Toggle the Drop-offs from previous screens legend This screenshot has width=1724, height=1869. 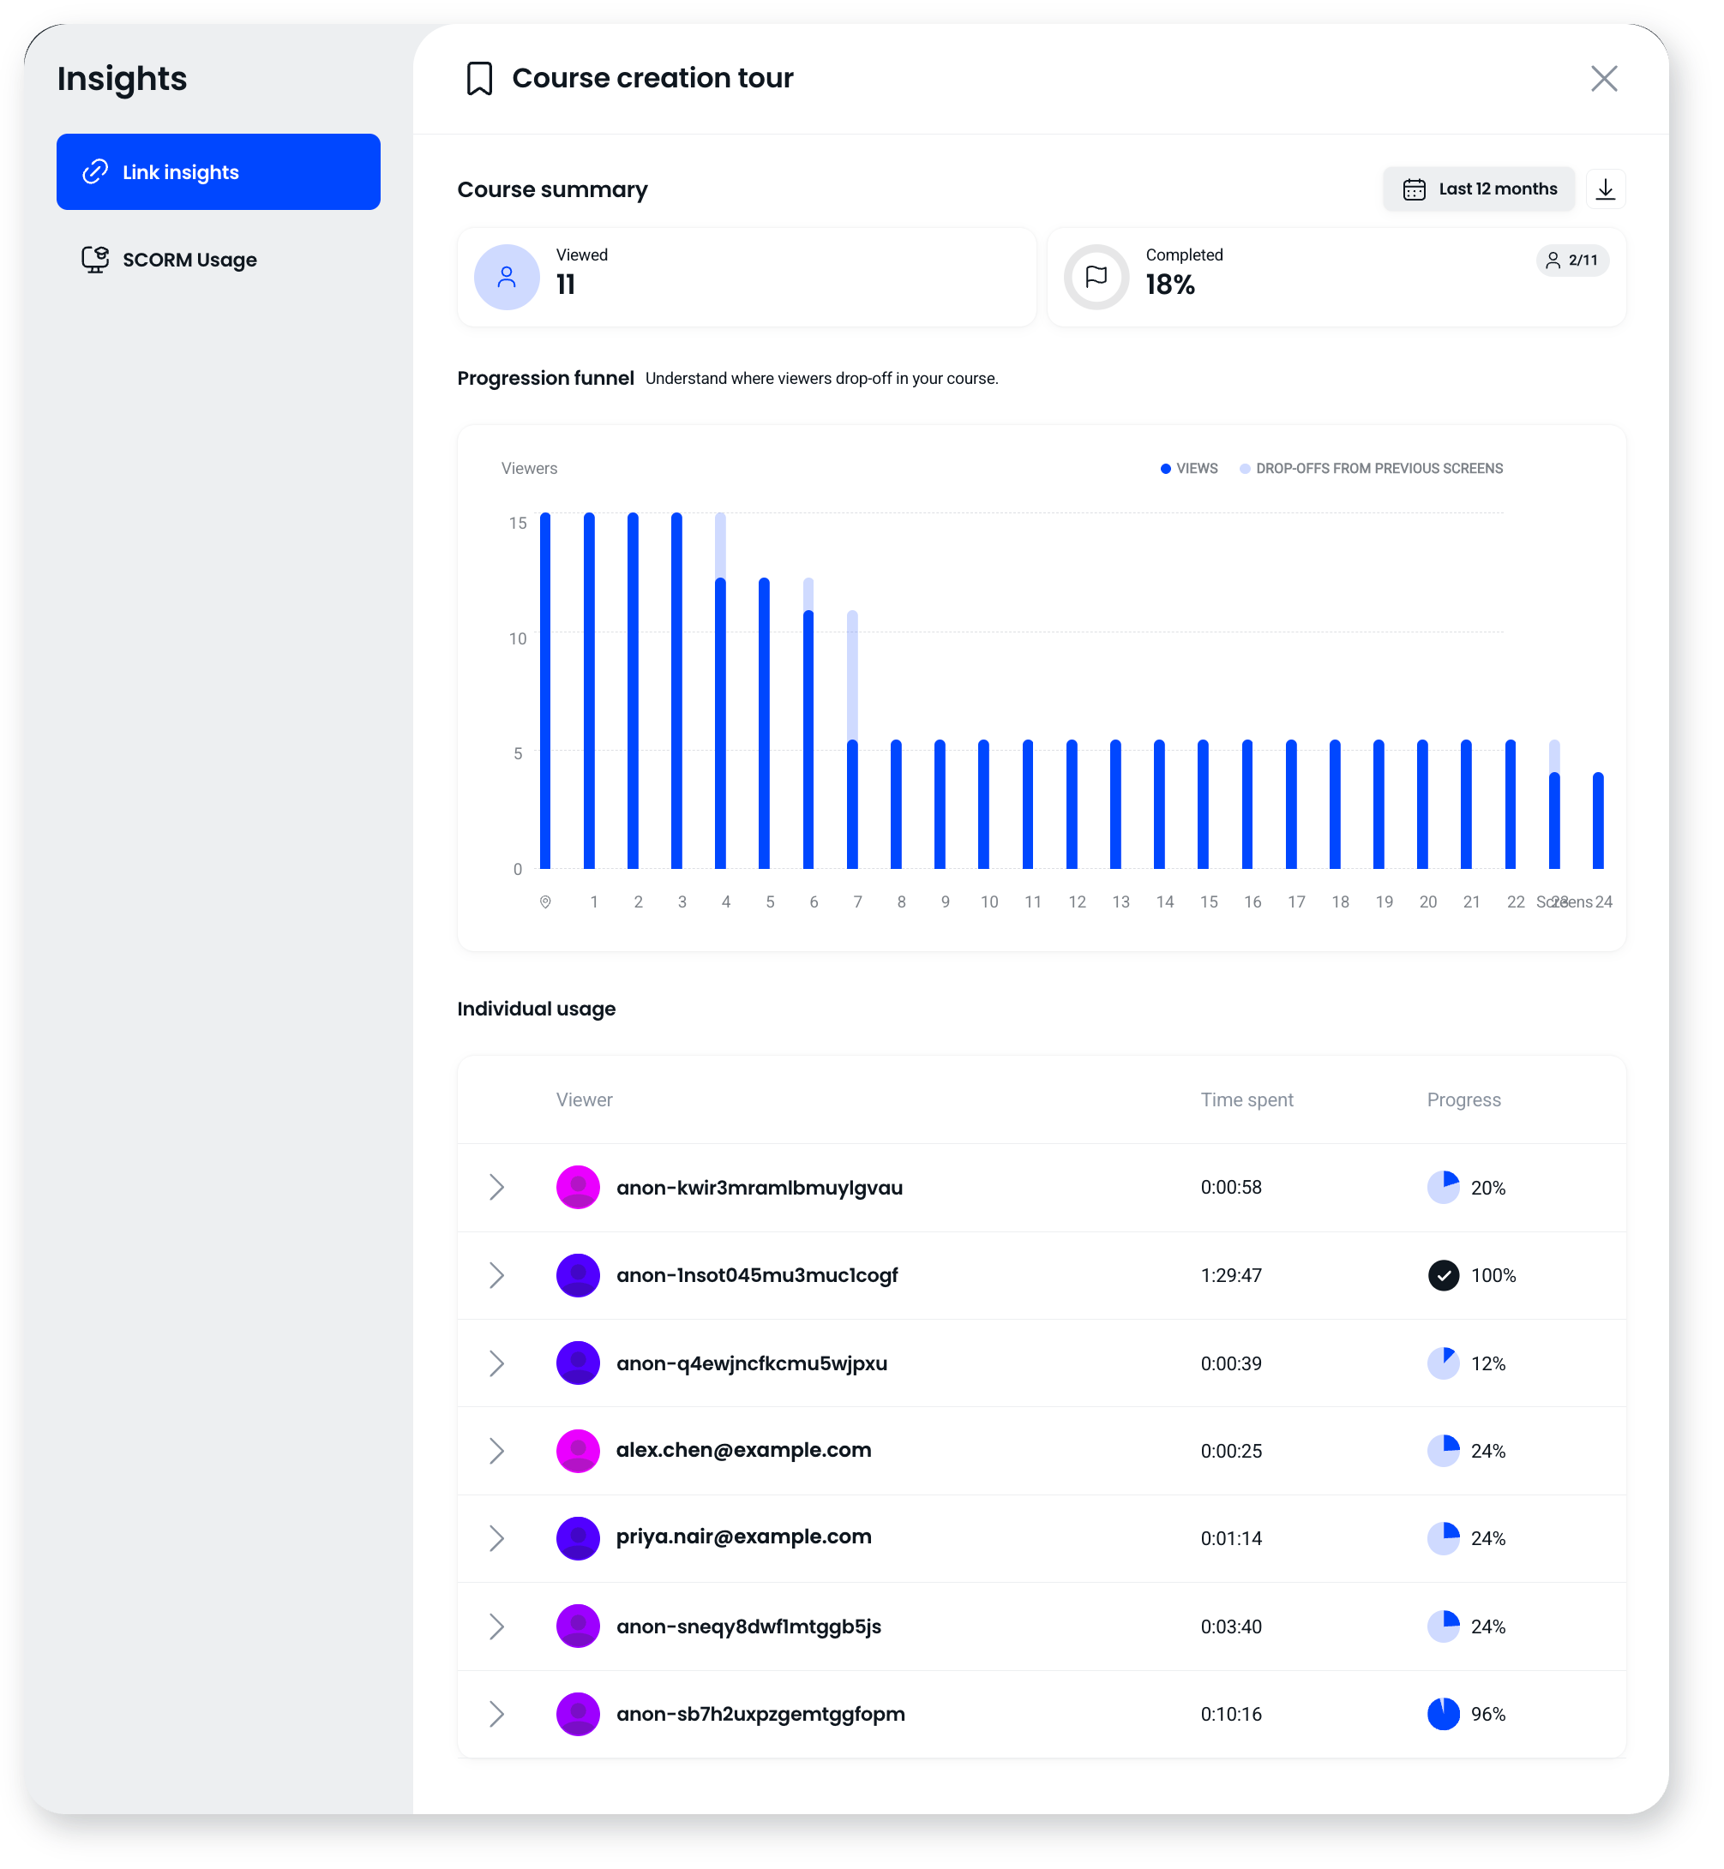click(1372, 468)
